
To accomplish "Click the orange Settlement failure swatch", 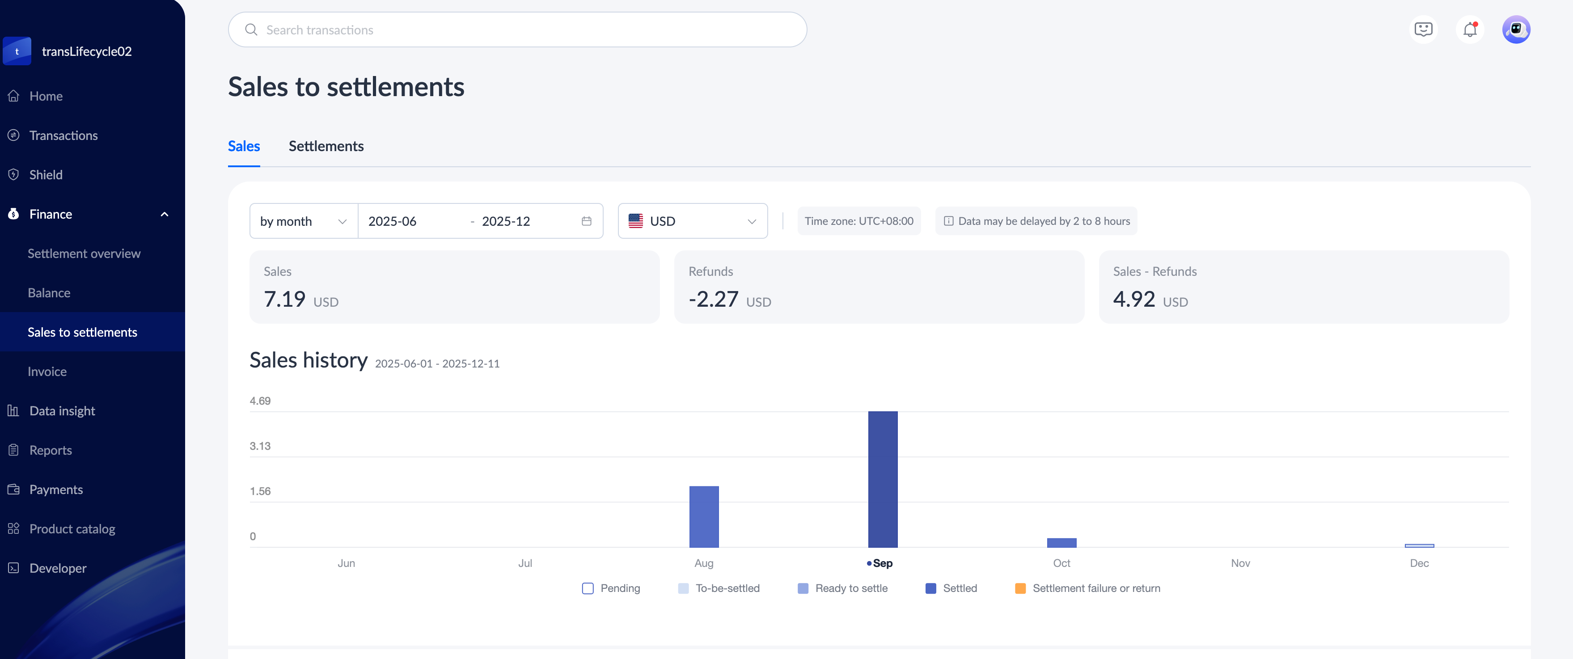I will point(1020,588).
